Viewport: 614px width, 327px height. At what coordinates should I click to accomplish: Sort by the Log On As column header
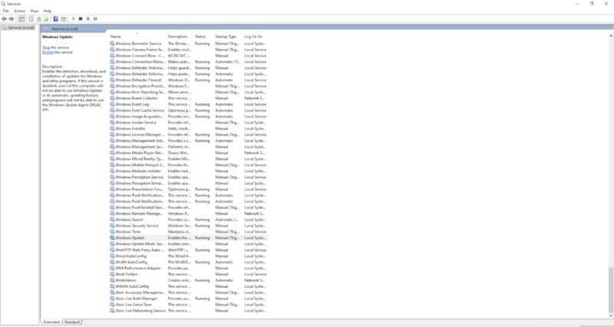click(255, 36)
